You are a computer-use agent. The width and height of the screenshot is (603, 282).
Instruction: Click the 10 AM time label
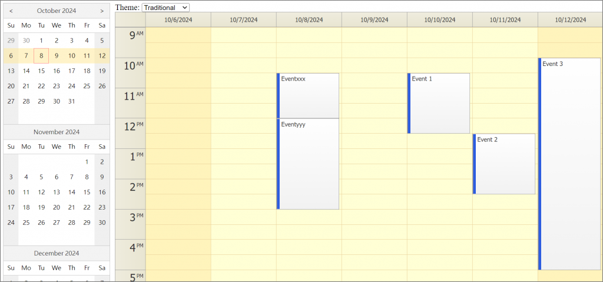click(x=130, y=73)
